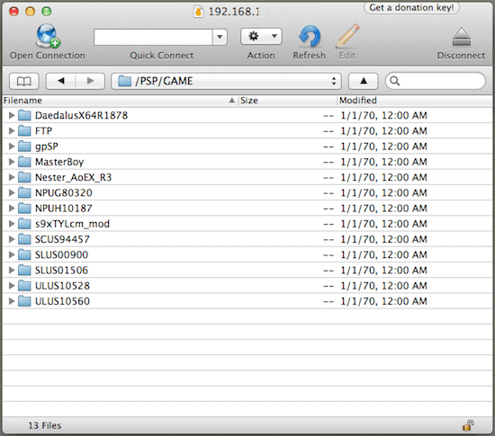
Task: Click the document icon in title bar
Action: tap(198, 12)
